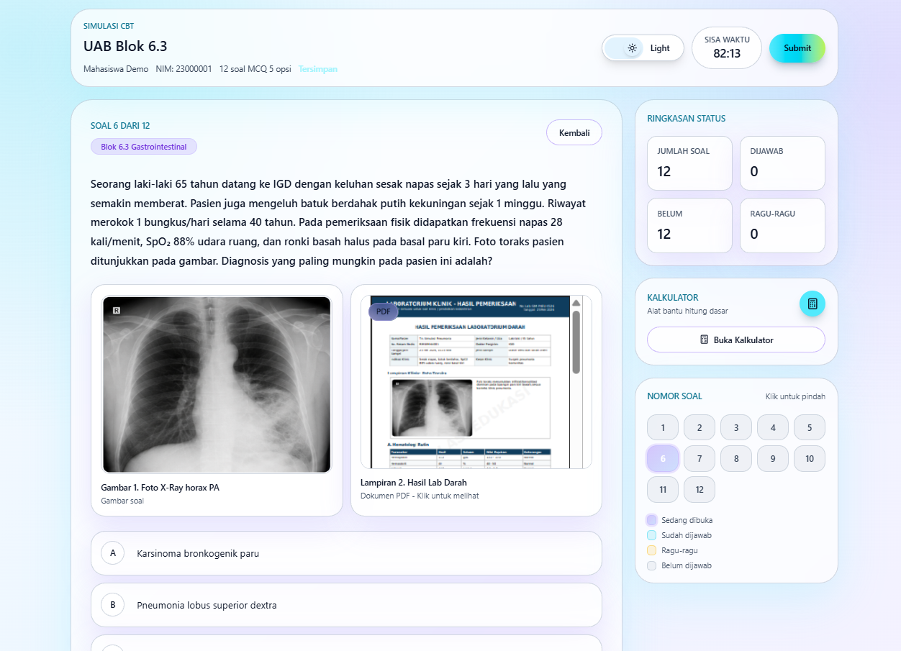
Task: Jump to question number 8
Action: click(736, 458)
